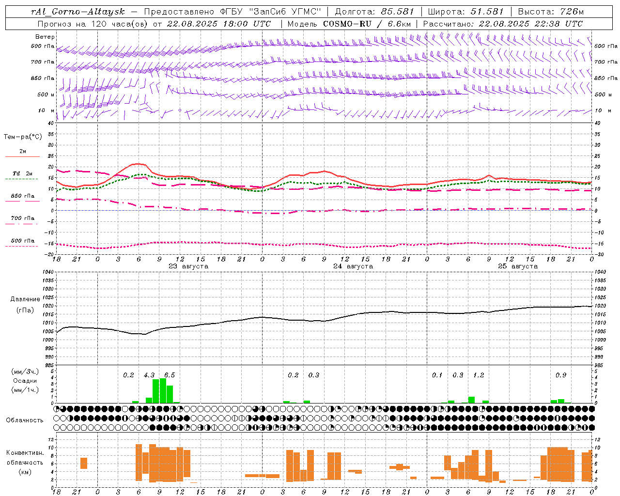Click the Высота: 726м value
The height and width of the screenshot is (496, 620).
[x=552, y=12]
